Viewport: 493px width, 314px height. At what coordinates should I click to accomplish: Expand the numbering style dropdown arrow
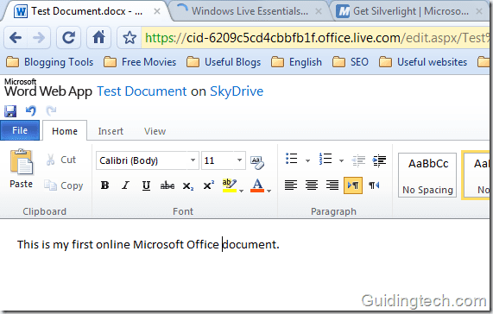click(x=341, y=160)
